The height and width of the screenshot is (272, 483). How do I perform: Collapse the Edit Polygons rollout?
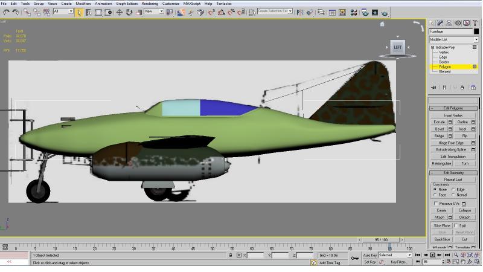(x=453, y=108)
